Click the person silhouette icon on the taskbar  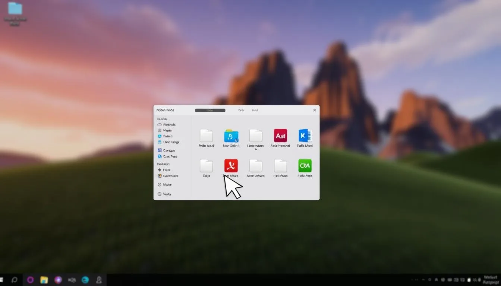click(x=99, y=280)
